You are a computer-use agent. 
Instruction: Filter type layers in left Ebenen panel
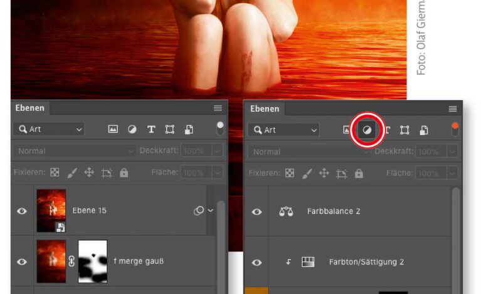click(x=151, y=129)
